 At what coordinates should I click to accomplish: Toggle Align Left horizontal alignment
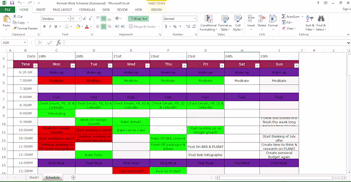(98, 26)
